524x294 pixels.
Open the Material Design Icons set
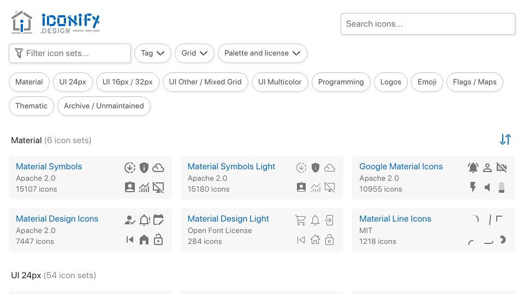(57, 219)
